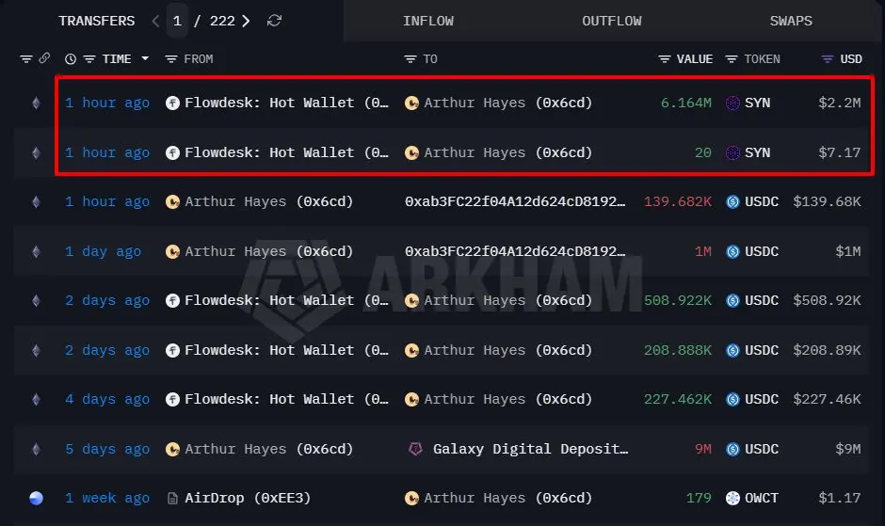
Task: Click USDC token in 508.922K row
Action: (x=762, y=300)
